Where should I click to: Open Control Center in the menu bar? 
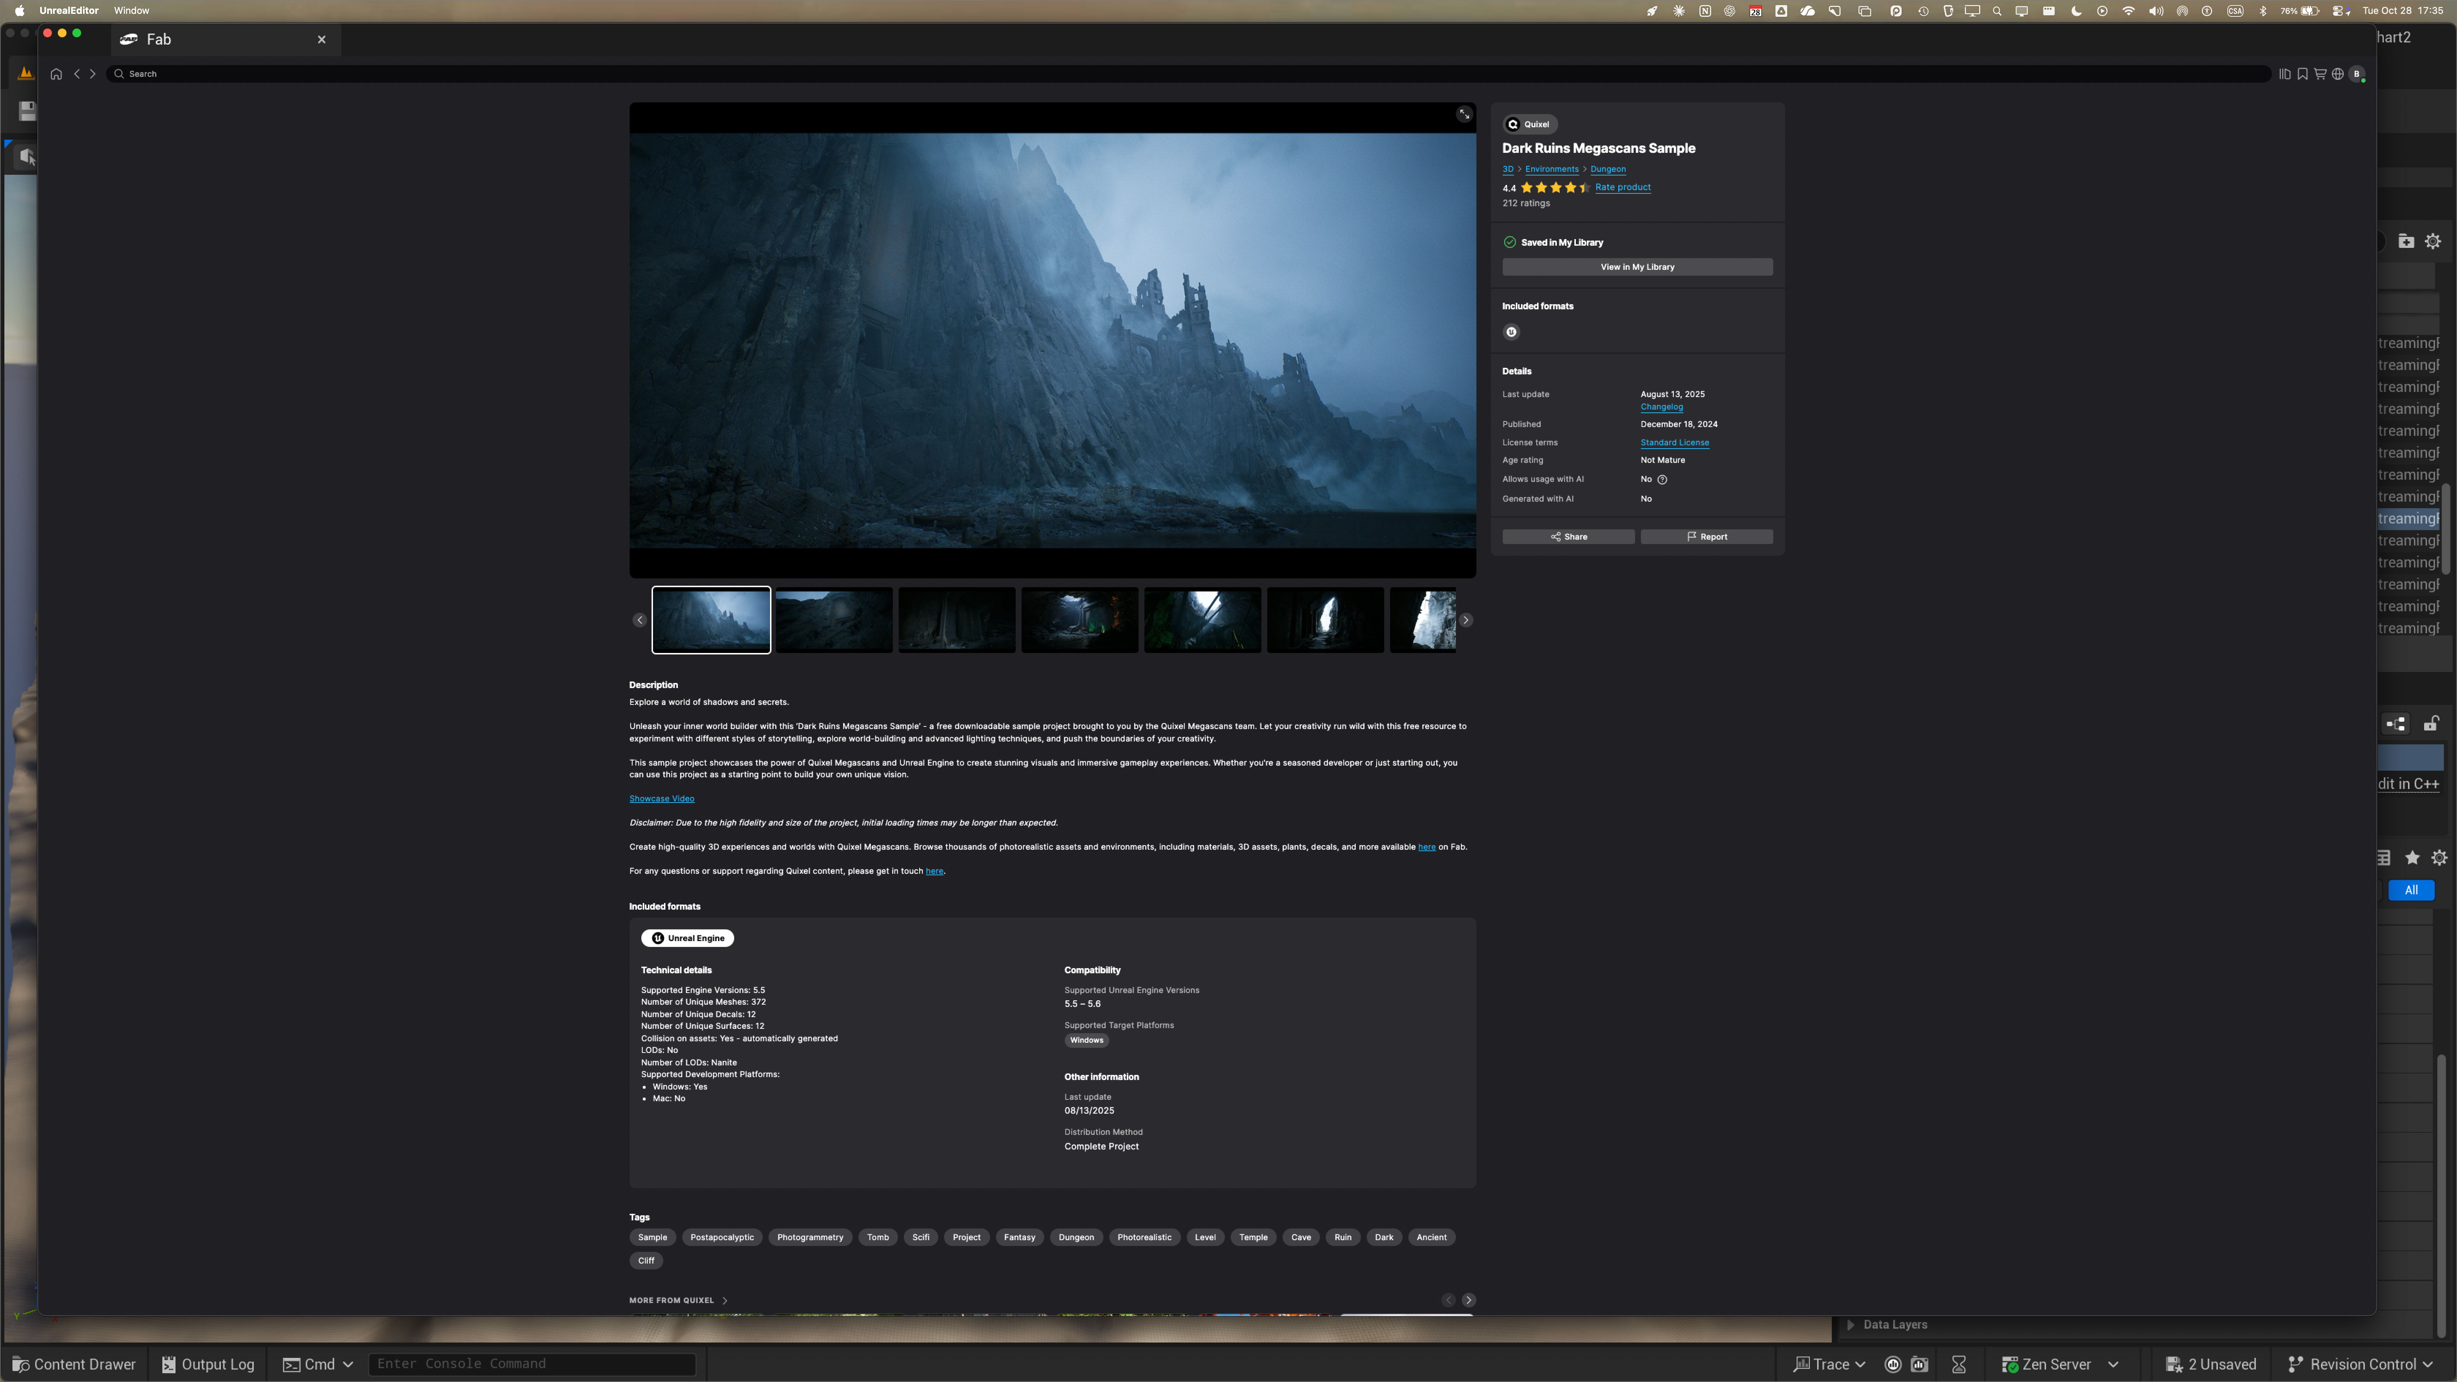[x=2341, y=11]
